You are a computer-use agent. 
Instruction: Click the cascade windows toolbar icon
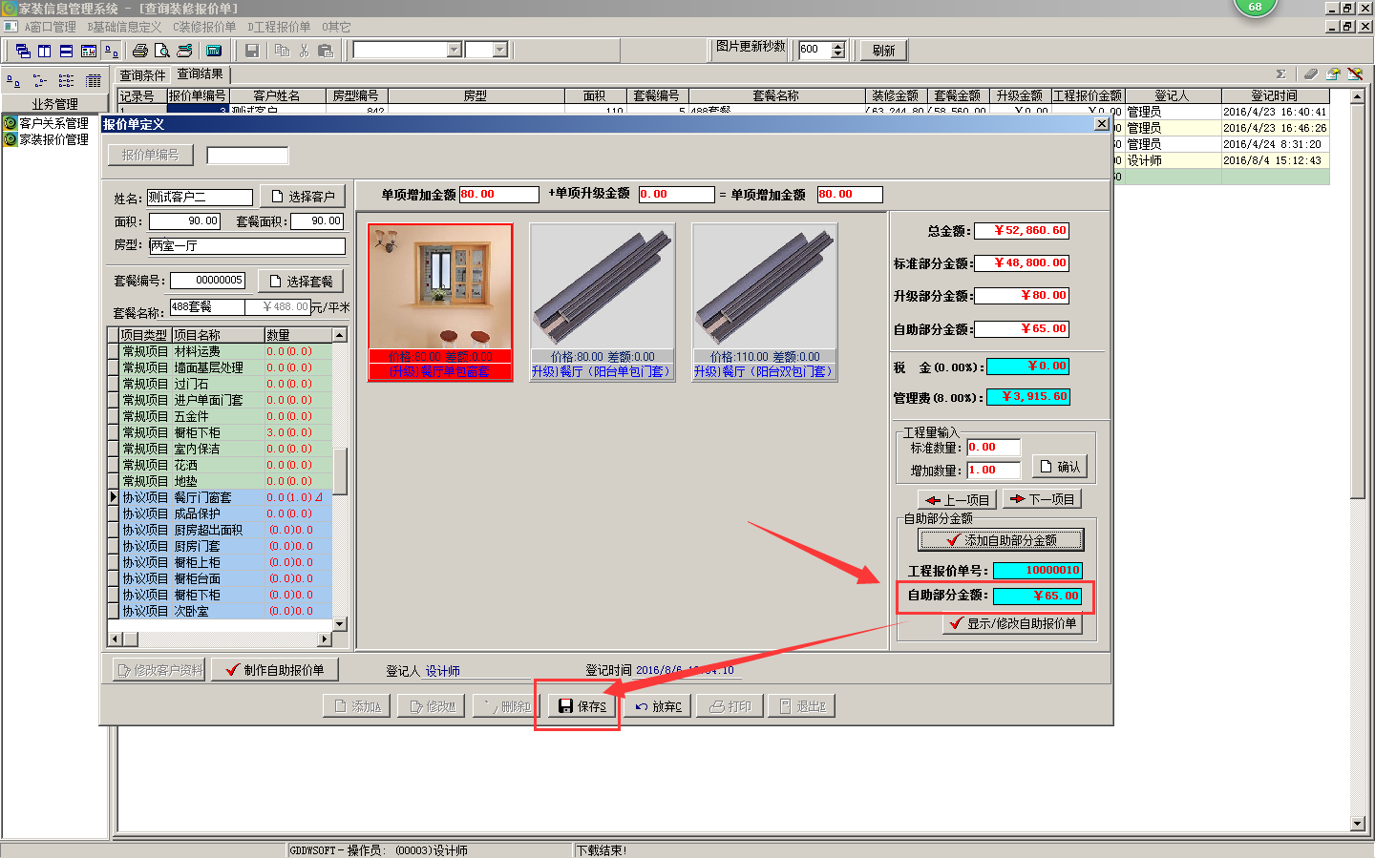tap(23, 51)
